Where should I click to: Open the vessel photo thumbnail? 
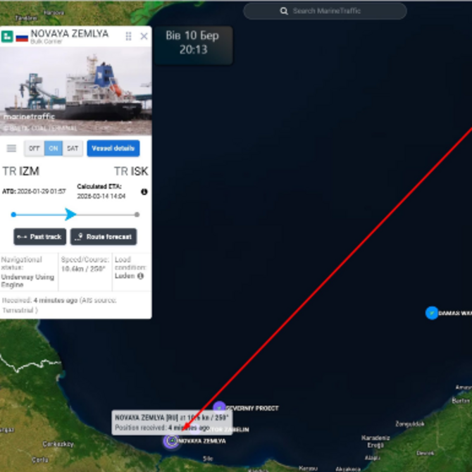click(x=76, y=91)
